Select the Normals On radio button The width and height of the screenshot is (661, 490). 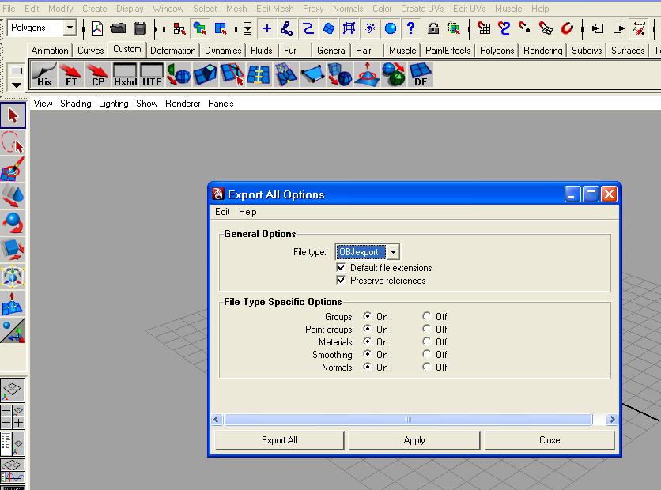[x=368, y=367]
